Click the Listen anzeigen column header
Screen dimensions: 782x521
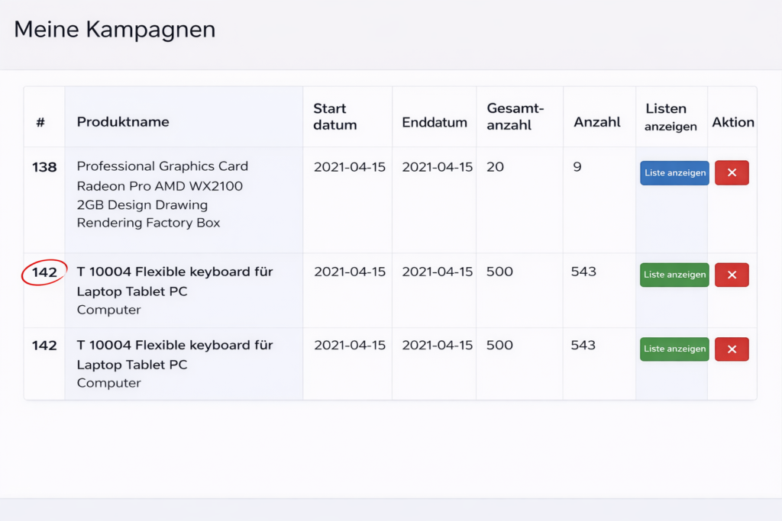[x=671, y=117]
